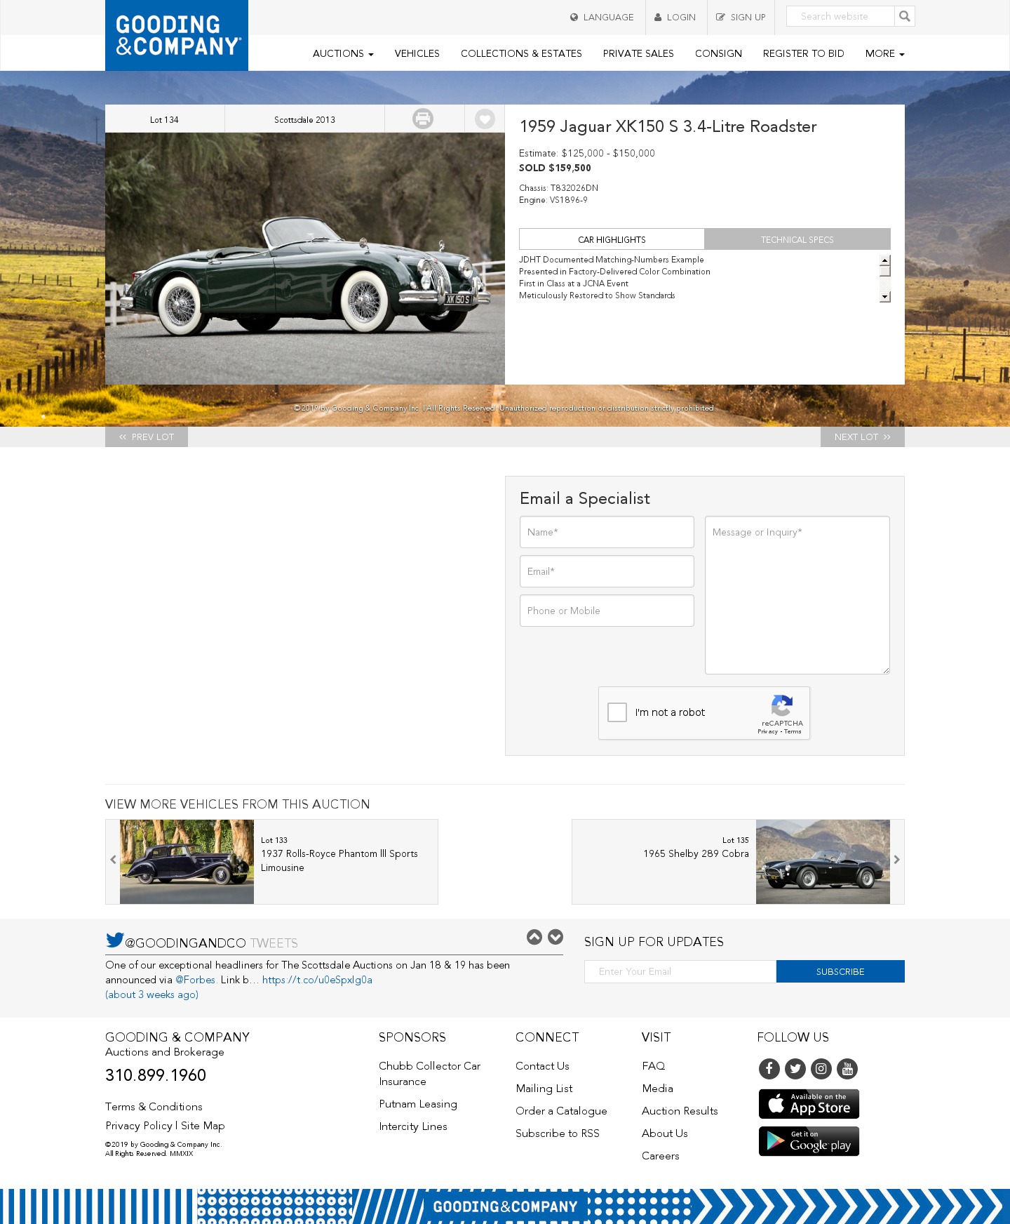Screen dimensions: 1010x1224
Task: Show previous tweet with up arrow
Action: [534, 937]
